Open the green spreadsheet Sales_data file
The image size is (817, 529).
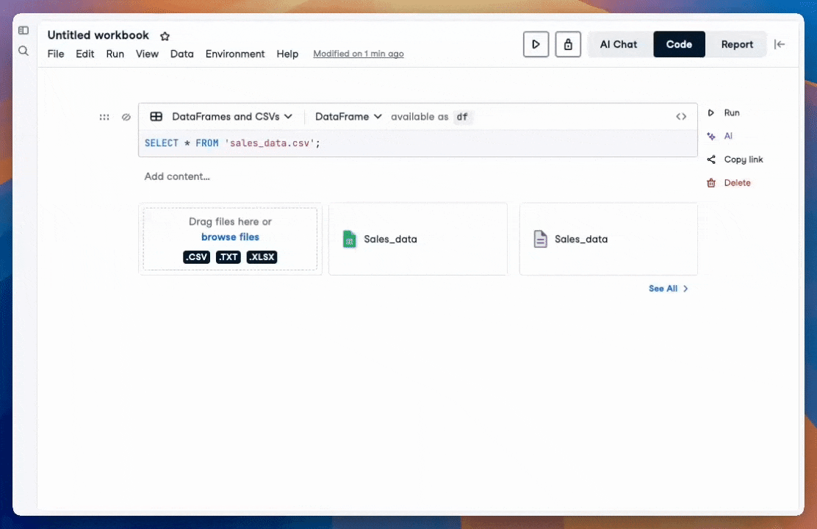coord(418,240)
